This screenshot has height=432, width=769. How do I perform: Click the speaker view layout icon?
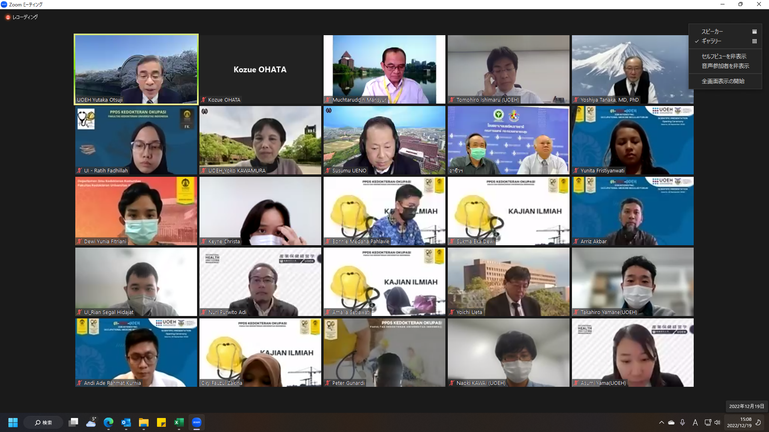click(x=754, y=32)
